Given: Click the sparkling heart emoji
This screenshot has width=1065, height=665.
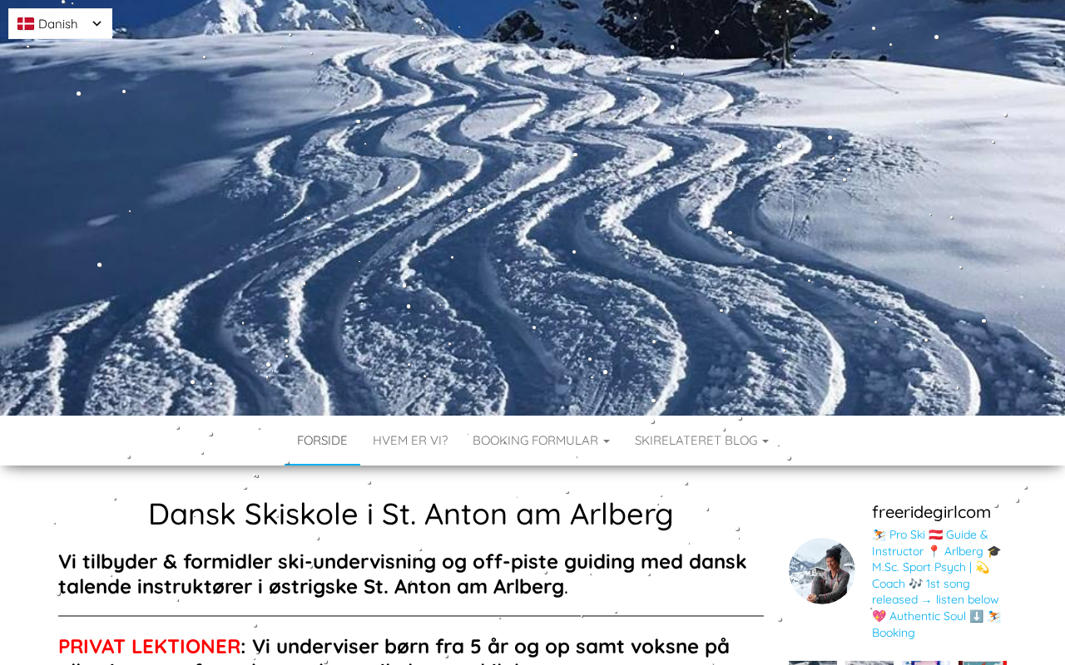Looking at the screenshot, I should (879, 616).
